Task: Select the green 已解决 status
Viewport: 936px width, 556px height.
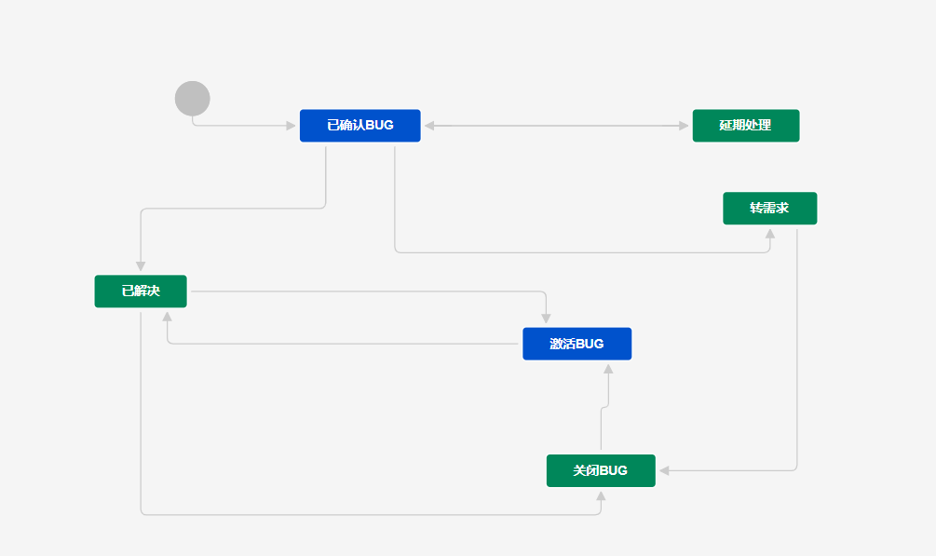Action: (x=141, y=292)
